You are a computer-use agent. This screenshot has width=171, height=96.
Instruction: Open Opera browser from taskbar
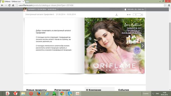click(31, 94)
